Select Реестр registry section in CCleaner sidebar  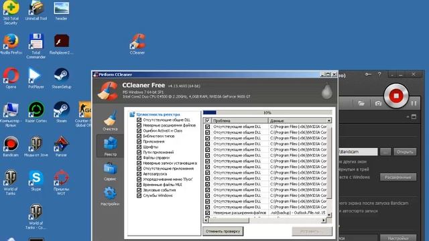pos(110,146)
